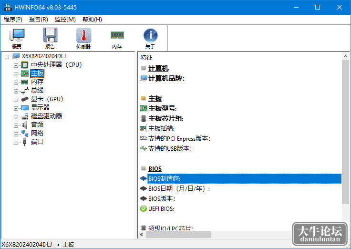351x249 pixels.
Task: Click the green USB icon beside 支持的USB版本
Action: click(x=144, y=148)
